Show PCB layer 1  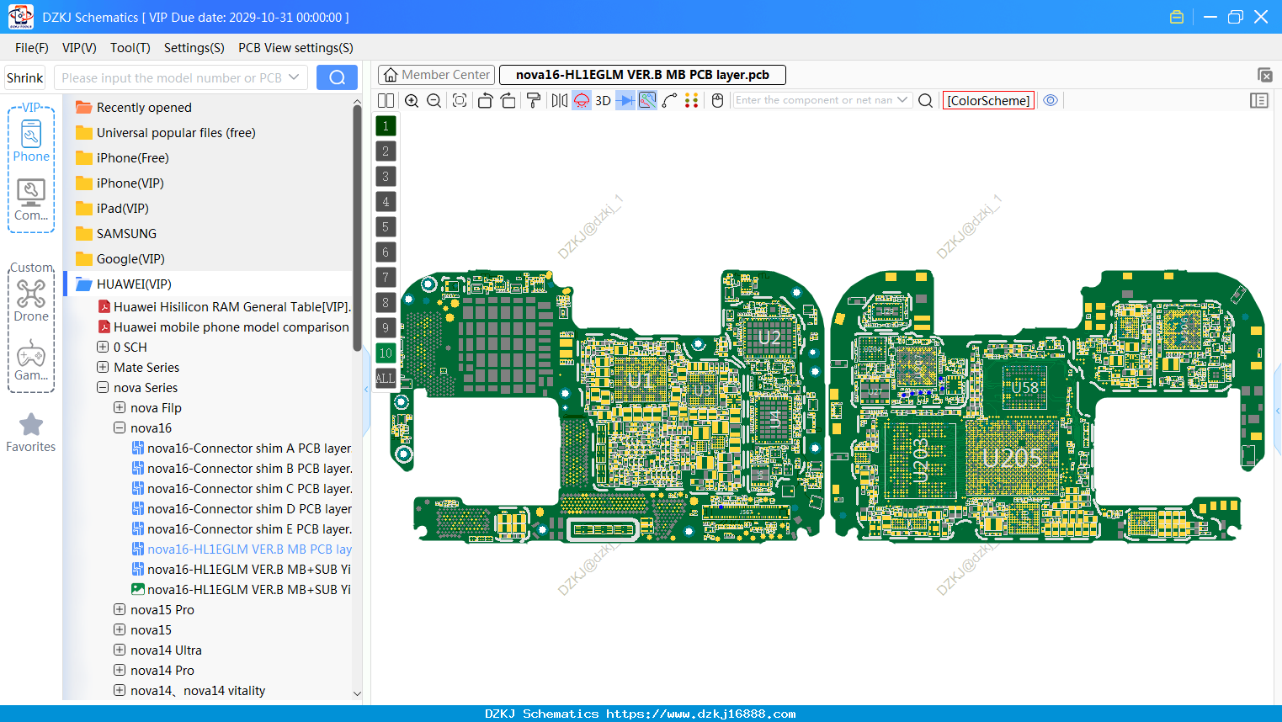coord(386,126)
